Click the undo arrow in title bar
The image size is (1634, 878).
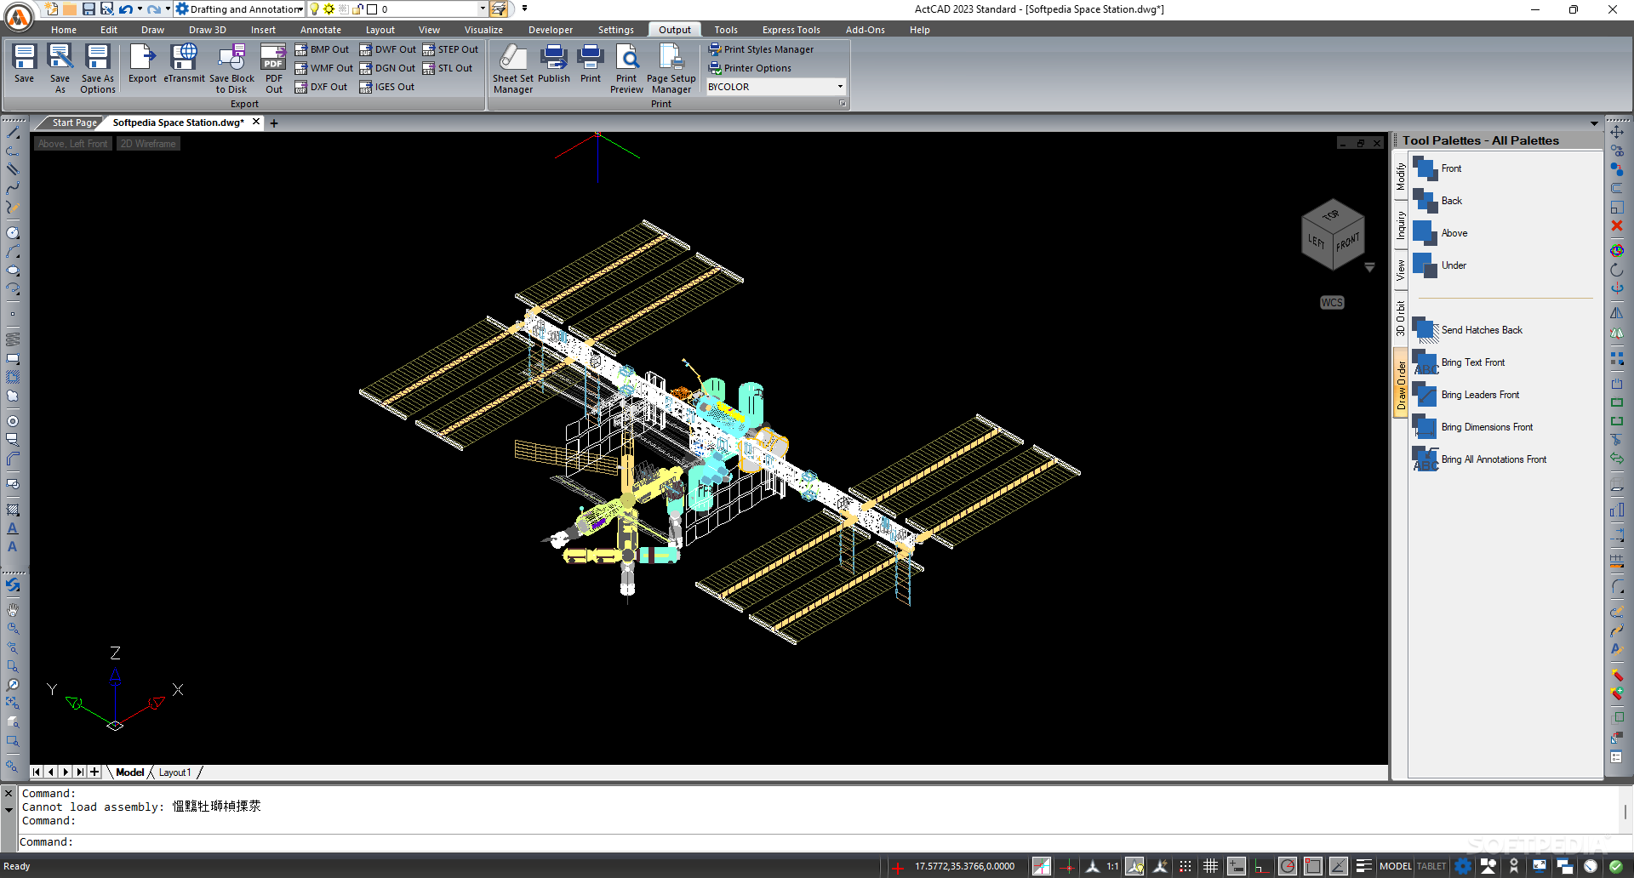click(125, 9)
